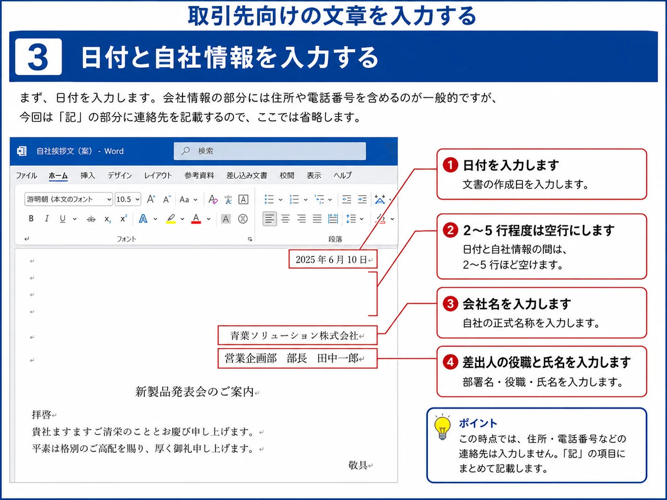
Task: Apply yellow text highlight color
Action: click(171, 219)
